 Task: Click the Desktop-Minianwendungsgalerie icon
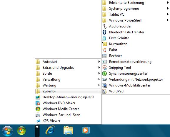point(38,97)
